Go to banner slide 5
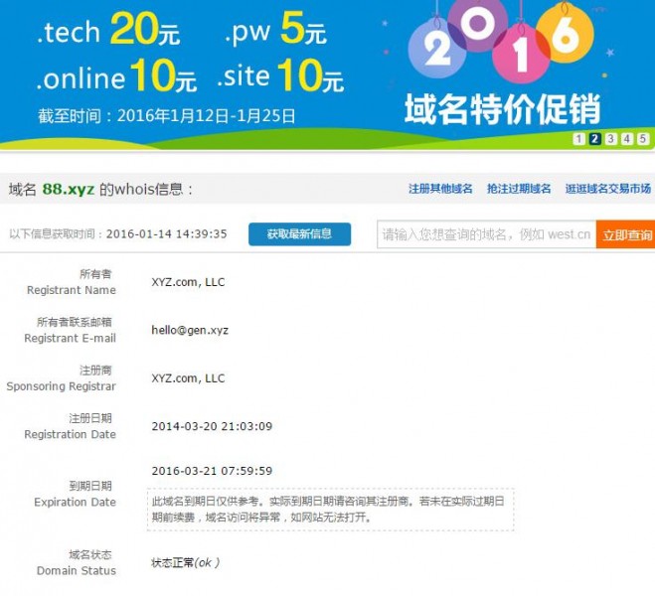 (x=642, y=139)
